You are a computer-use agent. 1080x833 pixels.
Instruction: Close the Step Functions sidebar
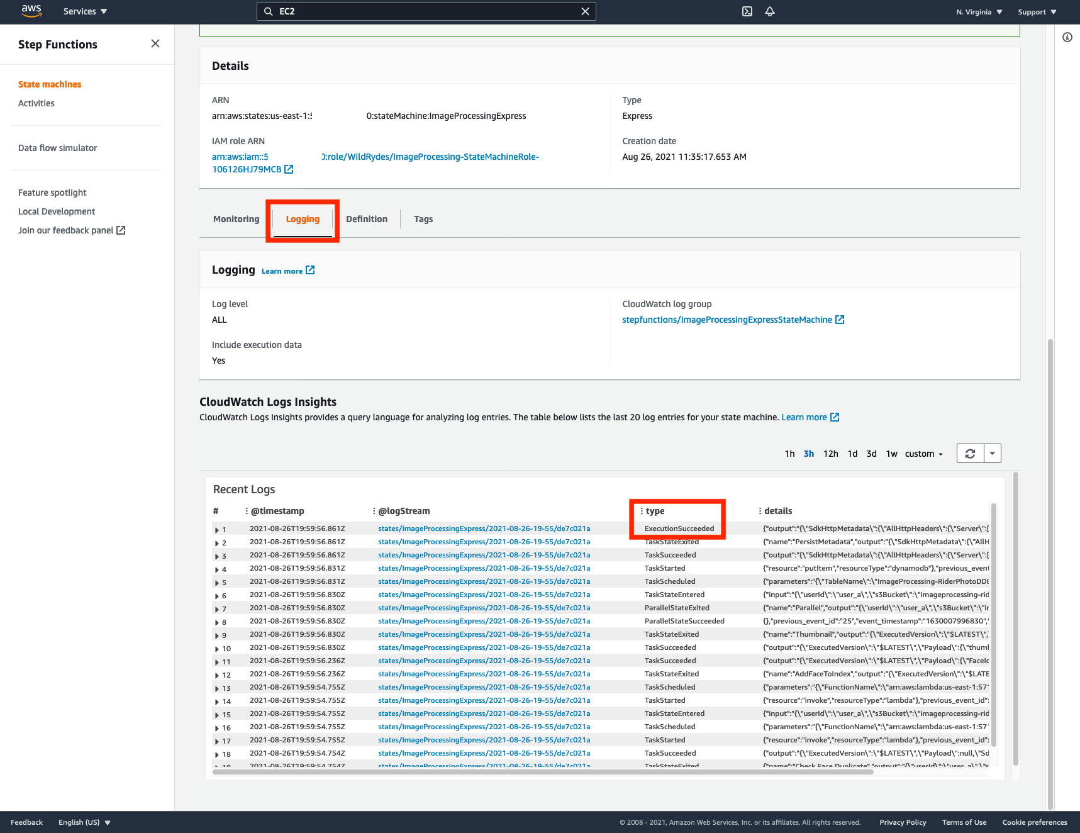point(155,43)
